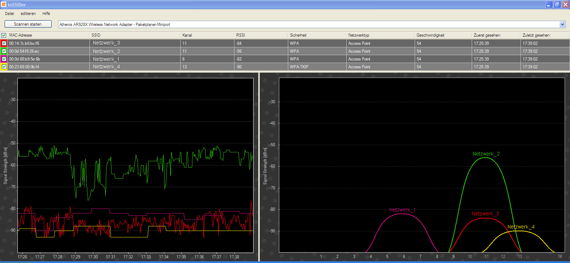Sort by RSSI column header
570x263 pixels.
[261, 35]
